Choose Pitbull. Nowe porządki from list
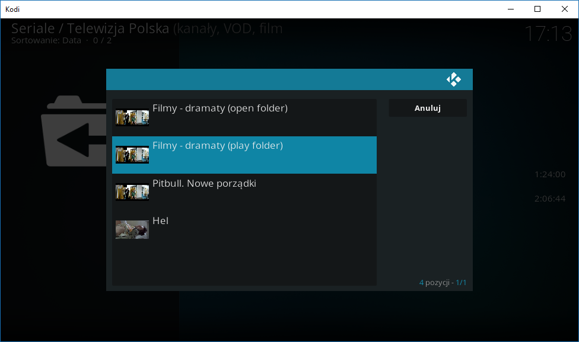The image size is (579, 342). coord(244,192)
